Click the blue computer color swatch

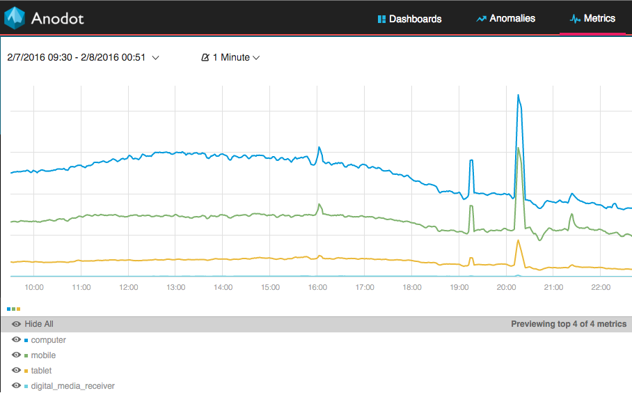point(26,341)
